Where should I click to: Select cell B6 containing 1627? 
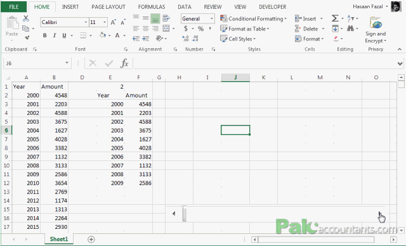click(x=54, y=131)
